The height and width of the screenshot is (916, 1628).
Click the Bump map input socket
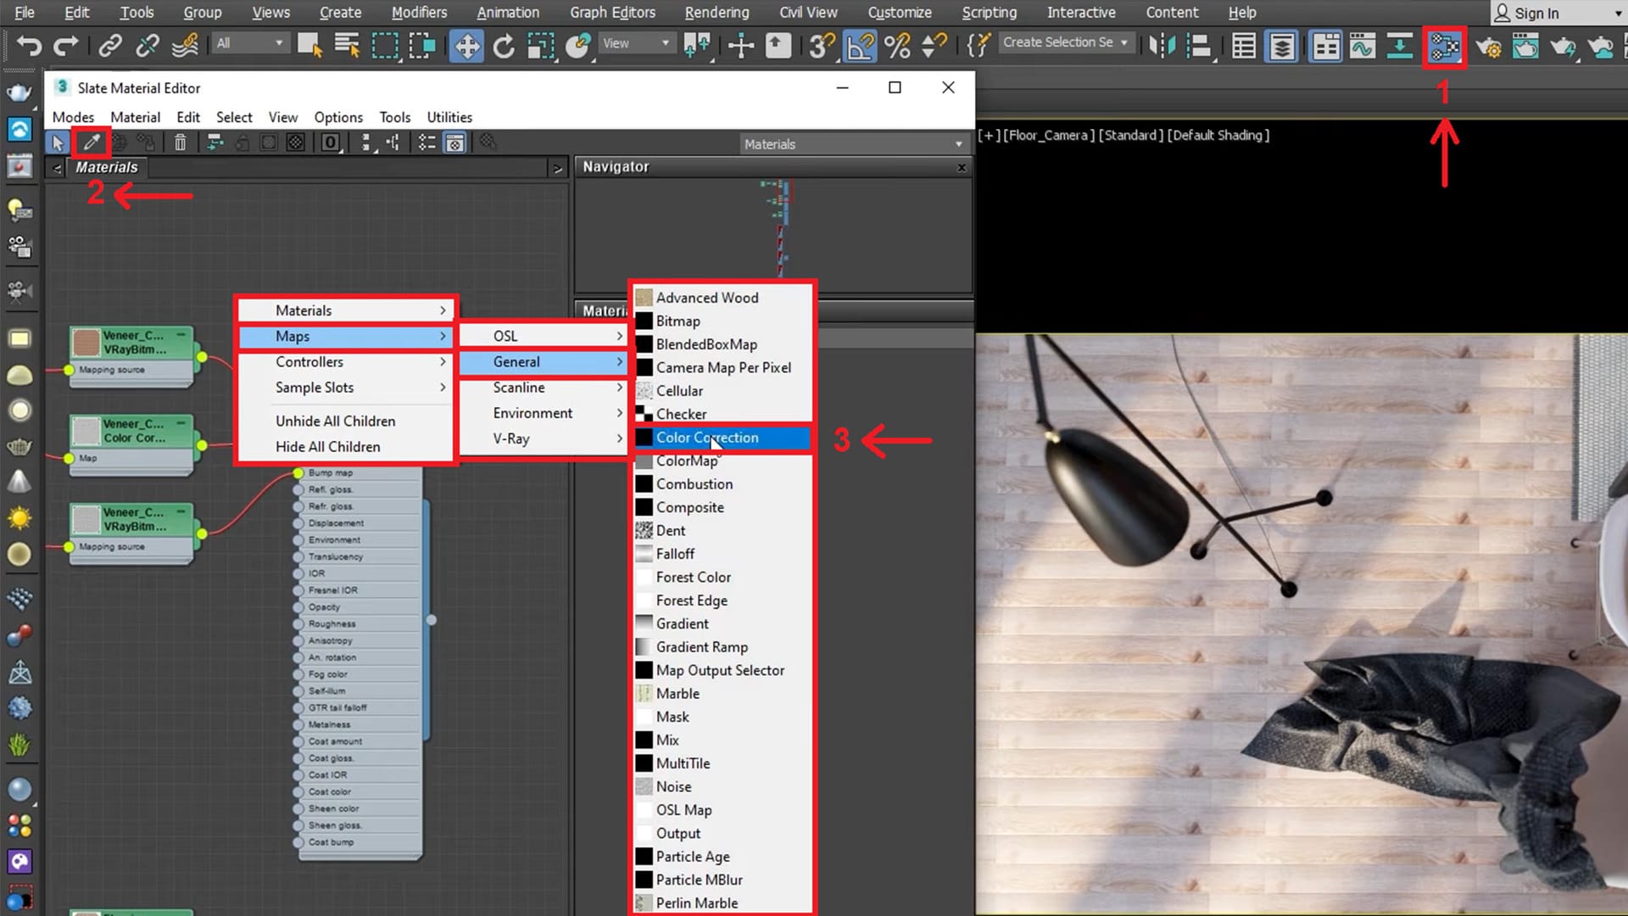pyautogui.click(x=298, y=473)
